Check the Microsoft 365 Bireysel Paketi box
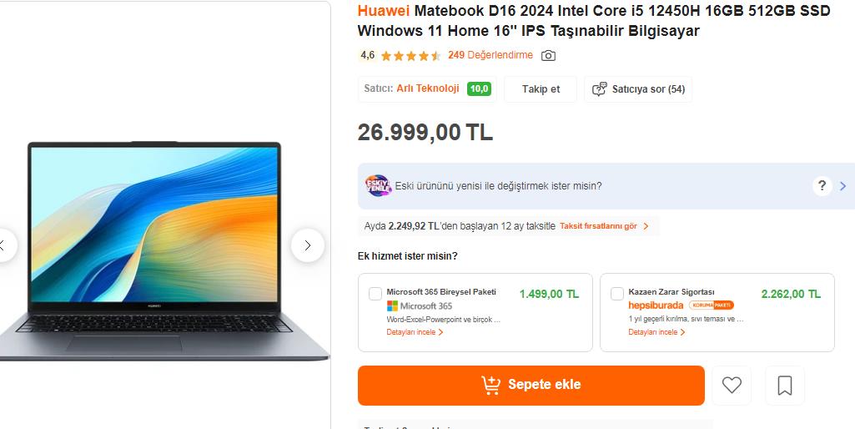Viewport: 855px width, 429px height. 375,294
